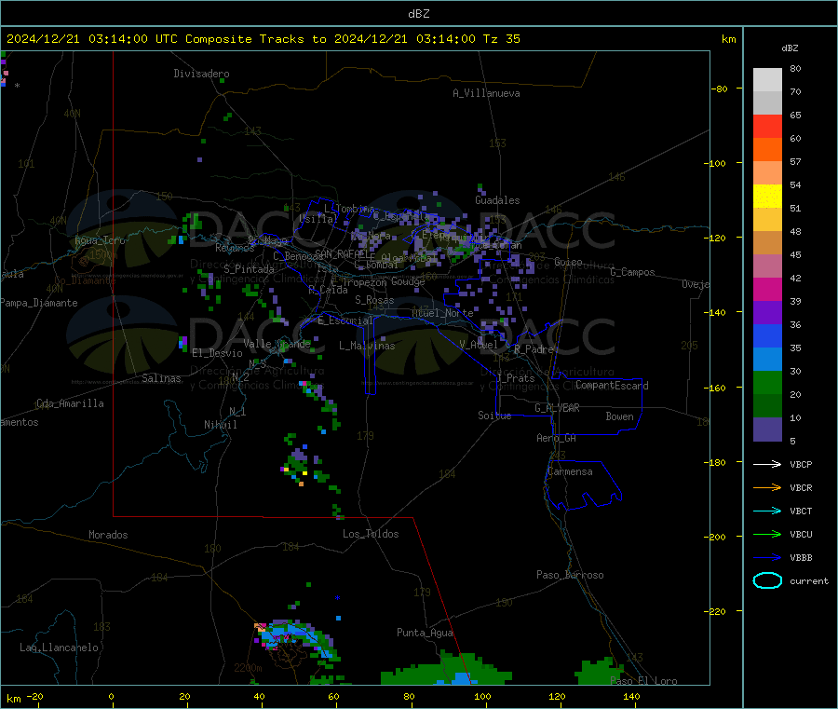The height and width of the screenshot is (709, 838).
Task: Click the Atuel_Norte map label
Action: [442, 313]
